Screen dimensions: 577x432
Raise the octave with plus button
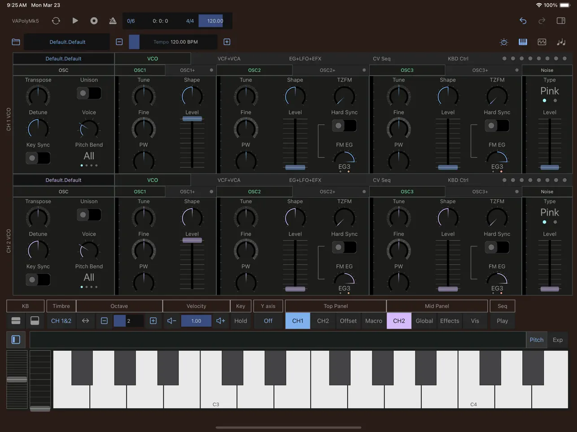[153, 321]
